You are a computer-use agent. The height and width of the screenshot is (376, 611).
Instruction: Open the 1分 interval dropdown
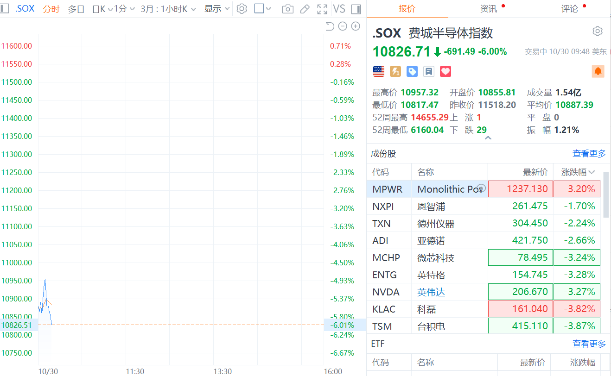125,9
